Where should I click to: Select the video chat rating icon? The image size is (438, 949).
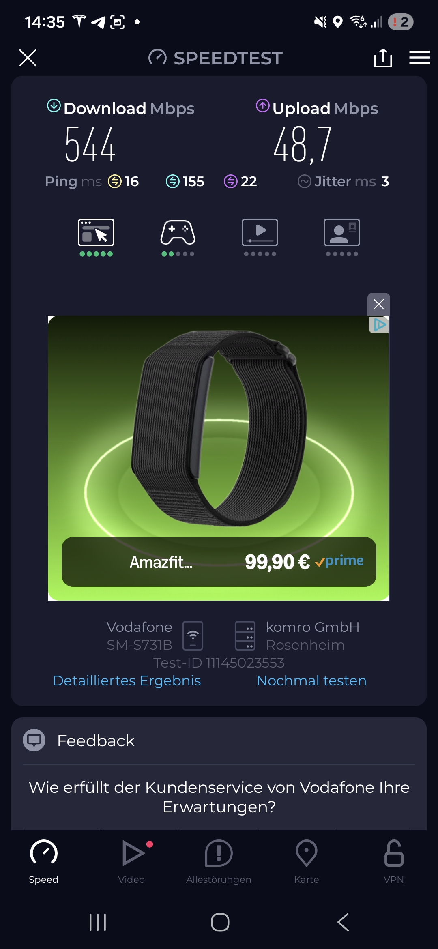pos(342,237)
